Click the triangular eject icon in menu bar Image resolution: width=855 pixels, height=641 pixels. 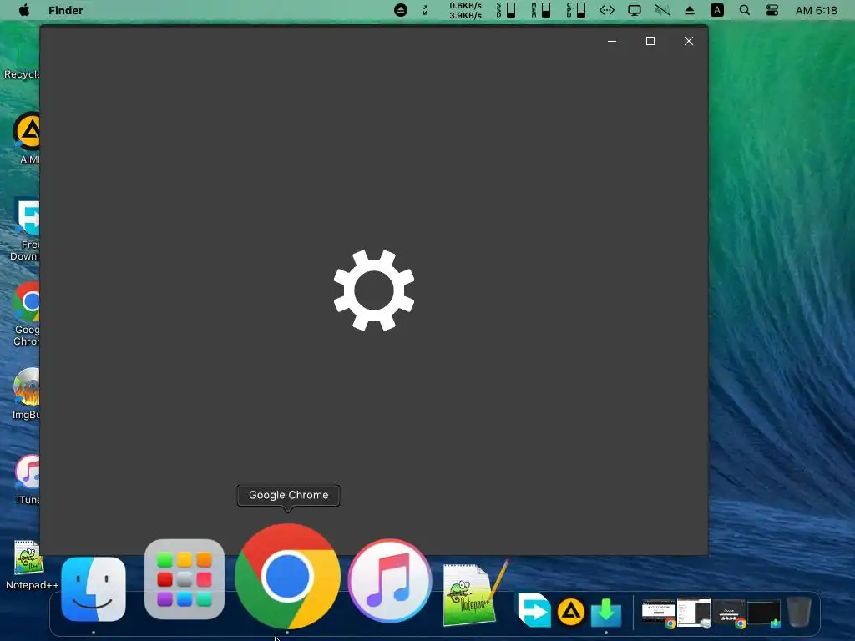690,10
